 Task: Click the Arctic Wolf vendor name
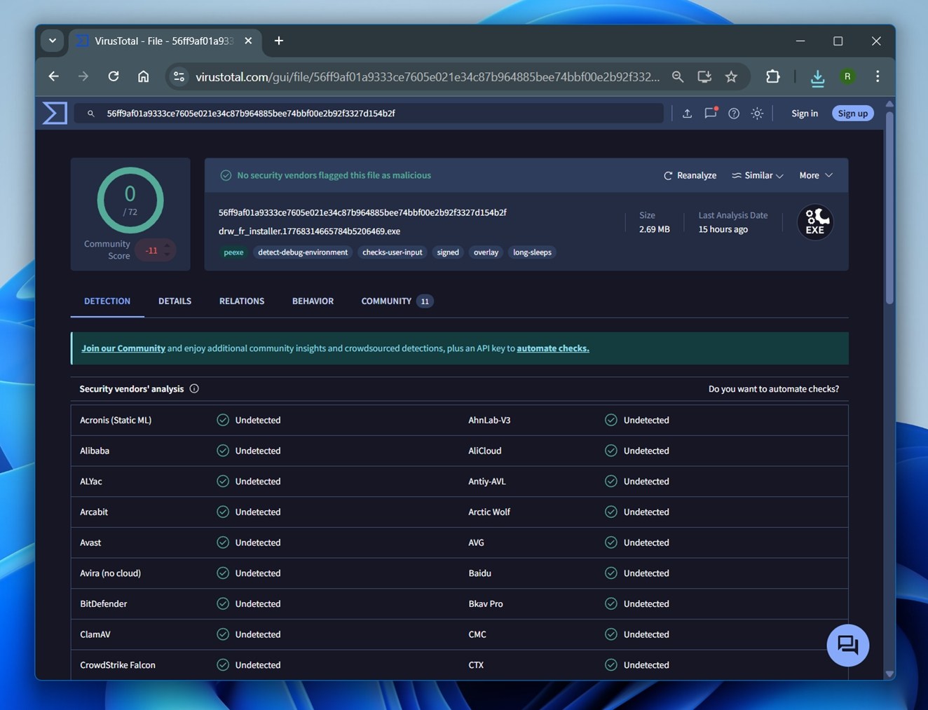coord(489,512)
